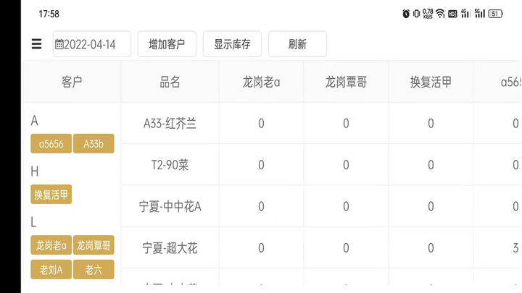Click 换复活甲 cell for A33-红芥兰
The image size is (522, 293).
point(431,123)
